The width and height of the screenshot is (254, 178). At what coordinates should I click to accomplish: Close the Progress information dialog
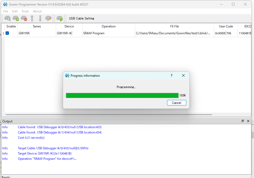[x=183, y=75]
